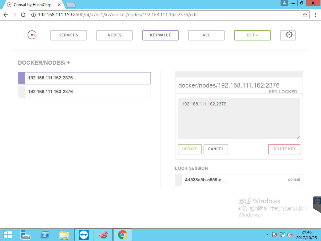
Task: Expand the DC1 datacenter dropdown
Action: click(x=252, y=35)
